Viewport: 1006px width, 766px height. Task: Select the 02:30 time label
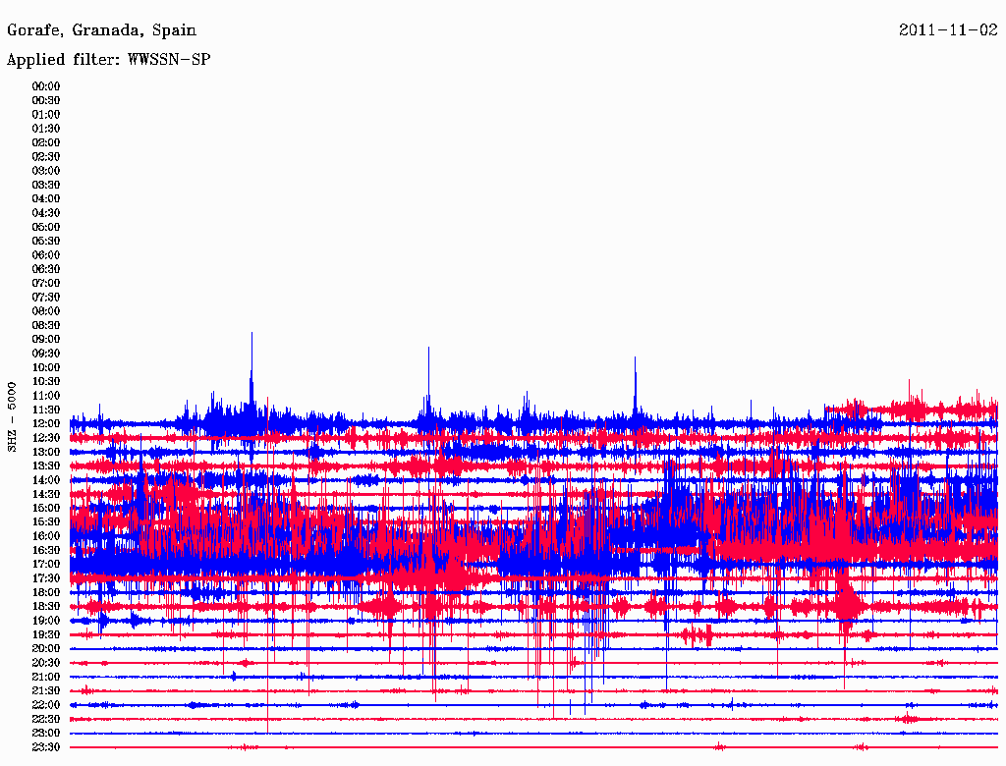(x=46, y=157)
